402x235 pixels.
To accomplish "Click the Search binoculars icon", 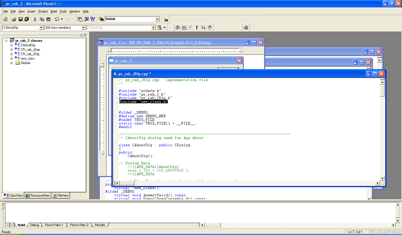I will (x=166, y=19).
